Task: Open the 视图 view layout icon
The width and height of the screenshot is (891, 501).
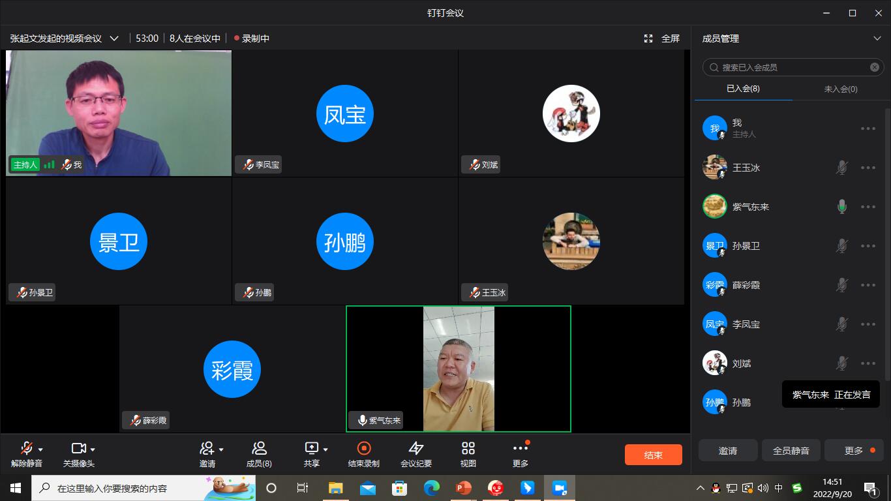Action: [468, 448]
